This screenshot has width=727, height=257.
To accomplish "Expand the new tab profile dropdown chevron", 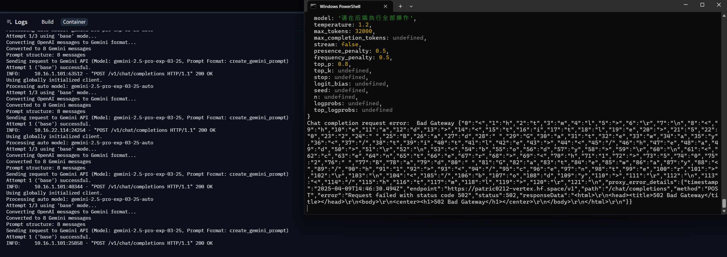I will tap(411, 6).
